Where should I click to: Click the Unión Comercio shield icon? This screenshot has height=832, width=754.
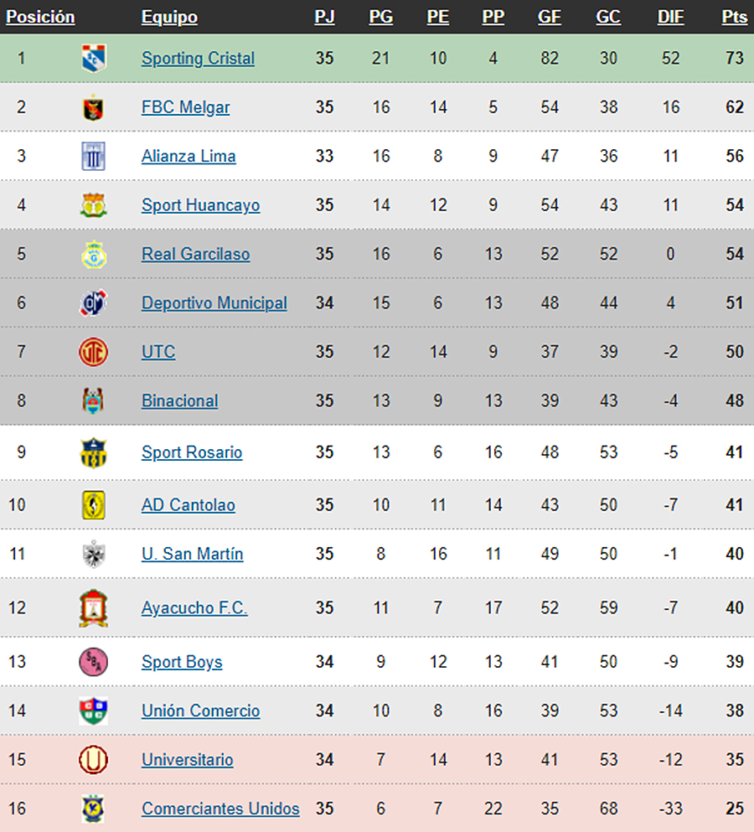(x=93, y=711)
